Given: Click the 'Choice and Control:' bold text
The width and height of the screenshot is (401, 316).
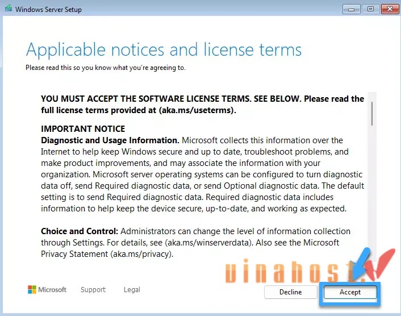Looking at the screenshot, I should point(80,231).
